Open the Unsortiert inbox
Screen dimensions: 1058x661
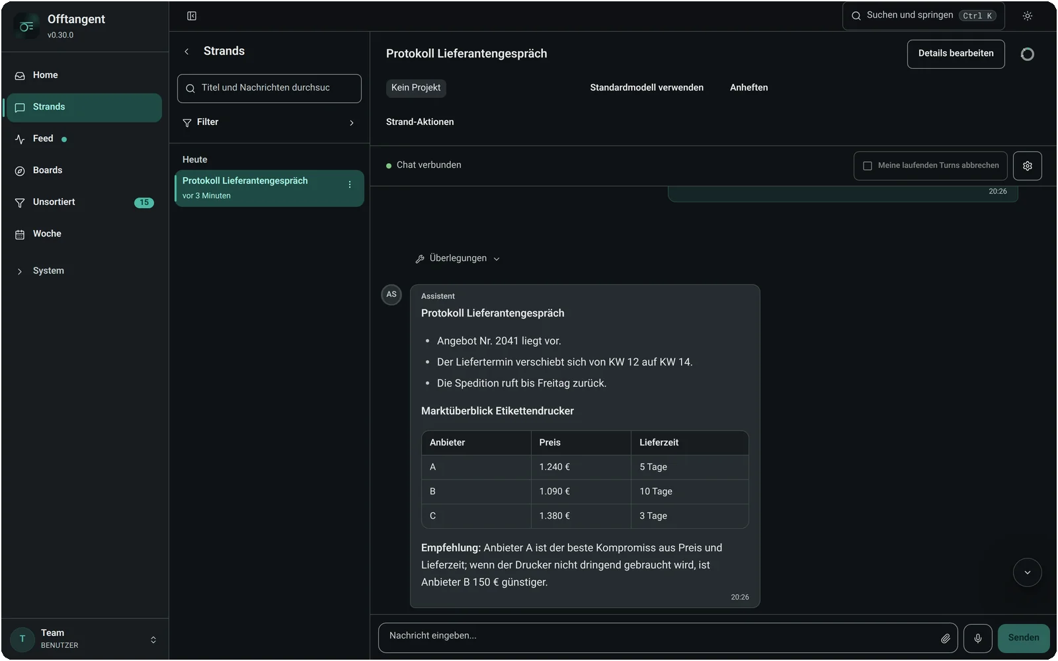pos(84,202)
